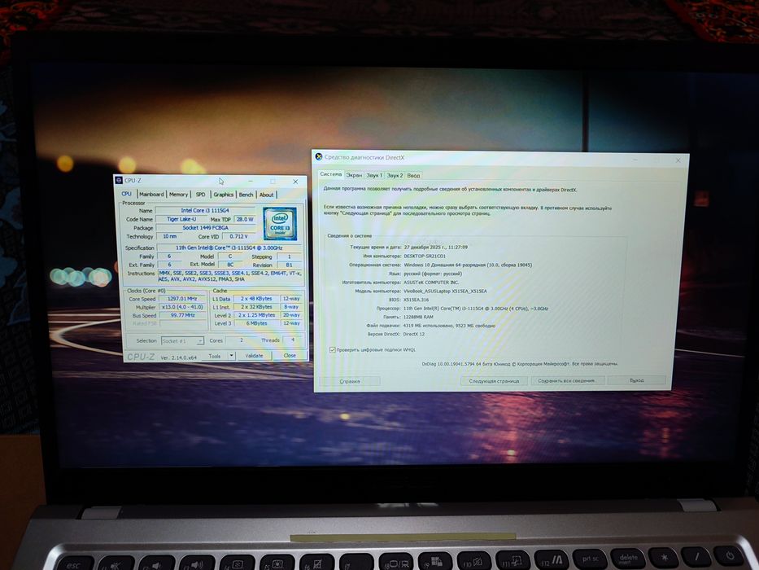Screen dimensions: 759x570
Task: Click the 'Сохранить все сведения' button
Action: click(566, 380)
